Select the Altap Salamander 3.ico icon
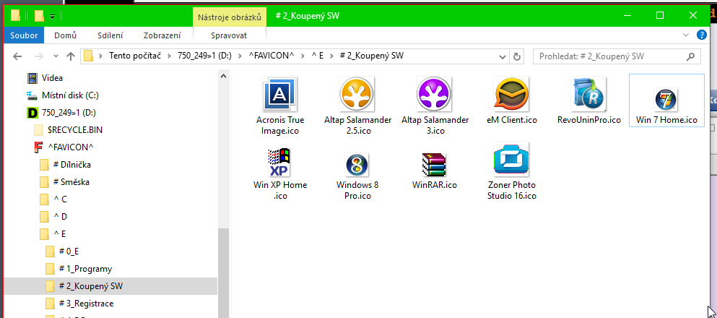717x318 pixels. pyautogui.click(x=435, y=95)
